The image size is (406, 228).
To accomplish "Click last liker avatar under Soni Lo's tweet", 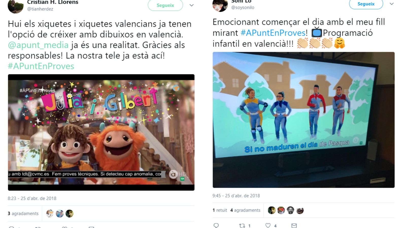I will click(300, 210).
